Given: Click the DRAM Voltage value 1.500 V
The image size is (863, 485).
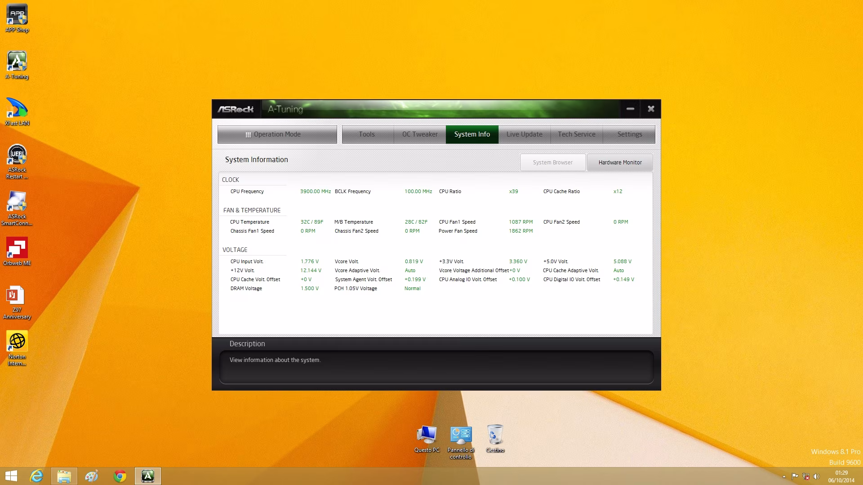Looking at the screenshot, I should point(310,288).
